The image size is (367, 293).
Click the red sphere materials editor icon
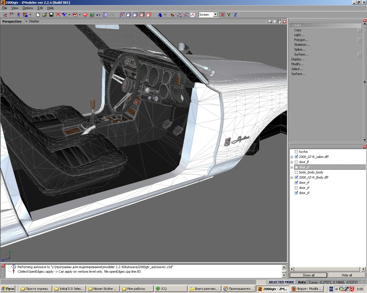tap(85, 15)
